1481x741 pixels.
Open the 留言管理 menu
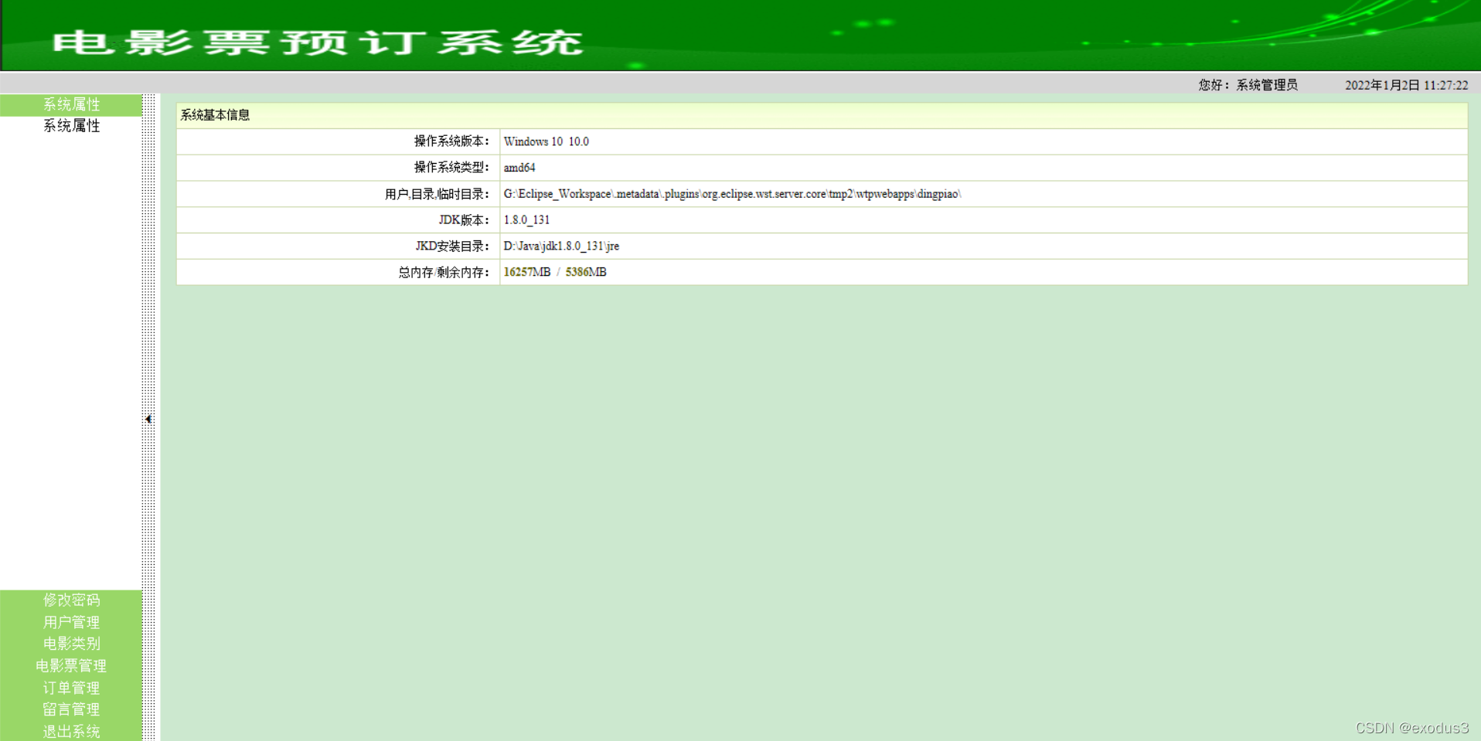click(71, 709)
